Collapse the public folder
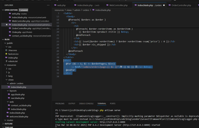199x128 pixels. [5, 43]
